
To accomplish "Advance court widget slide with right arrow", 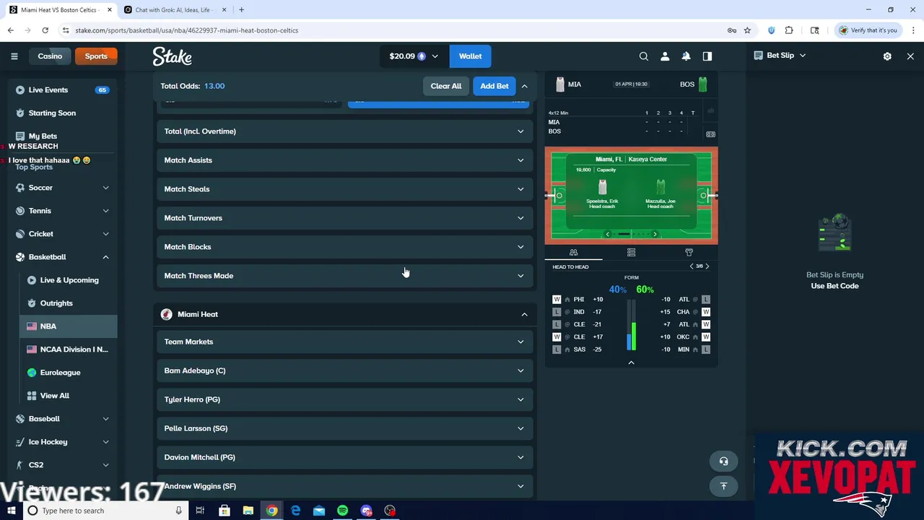I will (x=655, y=234).
